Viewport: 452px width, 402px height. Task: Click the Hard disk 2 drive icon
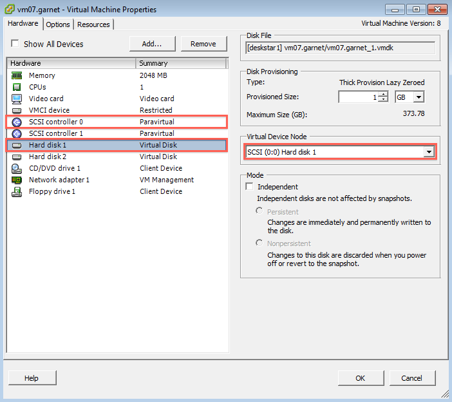pos(17,157)
